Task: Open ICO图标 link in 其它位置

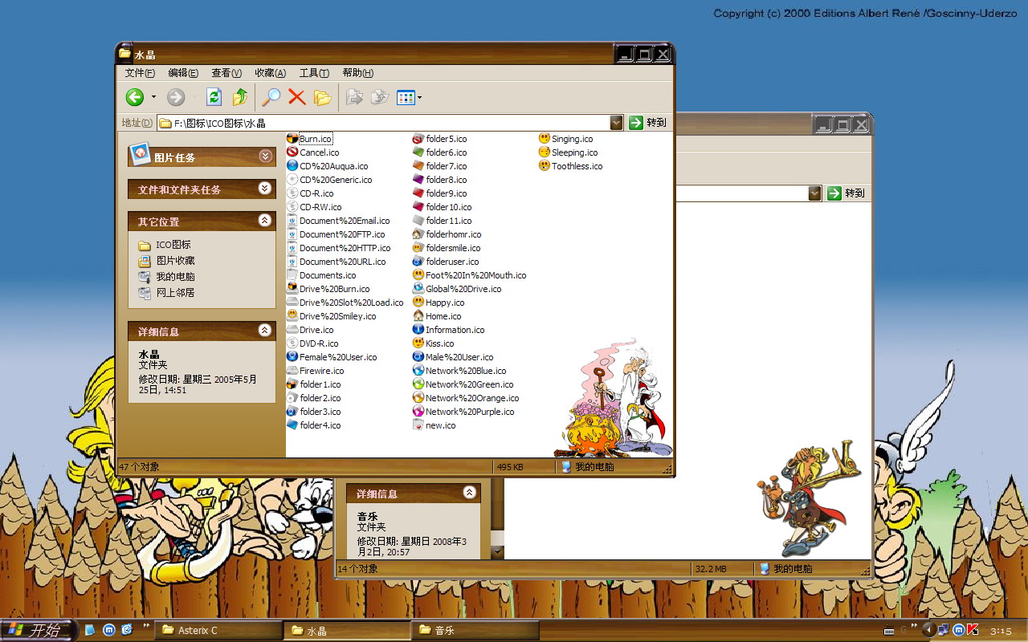Action: point(173,245)
